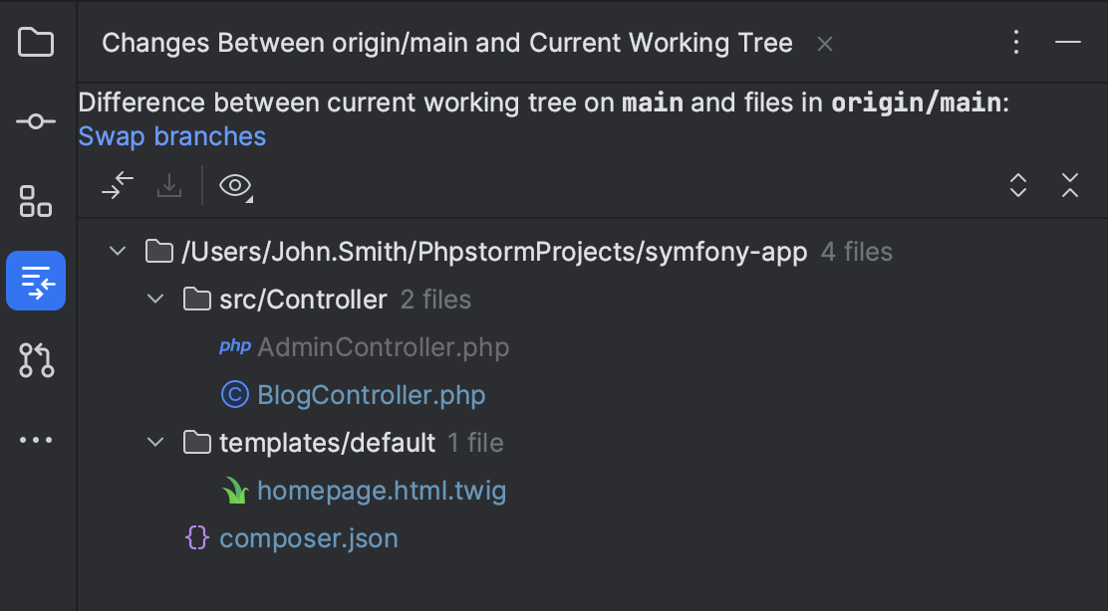Select BlogController.php in the file tree
Screen dimensions: 1108x611
371,394
